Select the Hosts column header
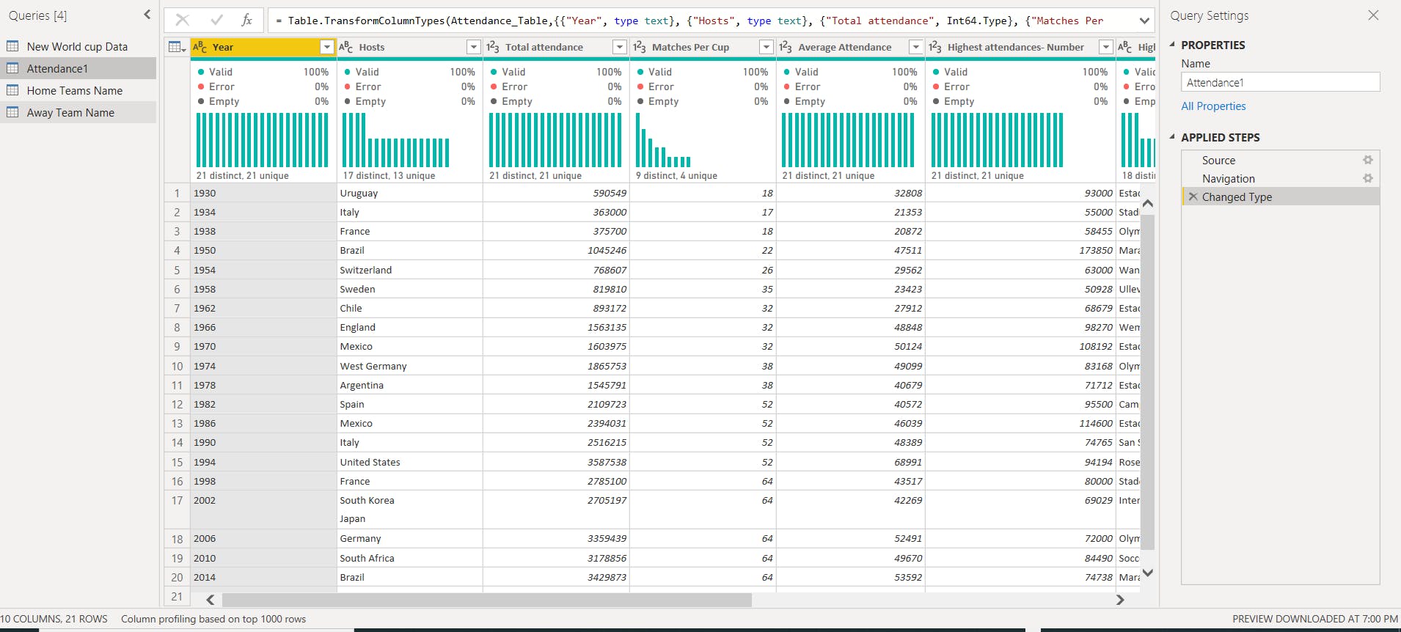The width and height of the screenshot is (1401, 632). tap(409, 47)
